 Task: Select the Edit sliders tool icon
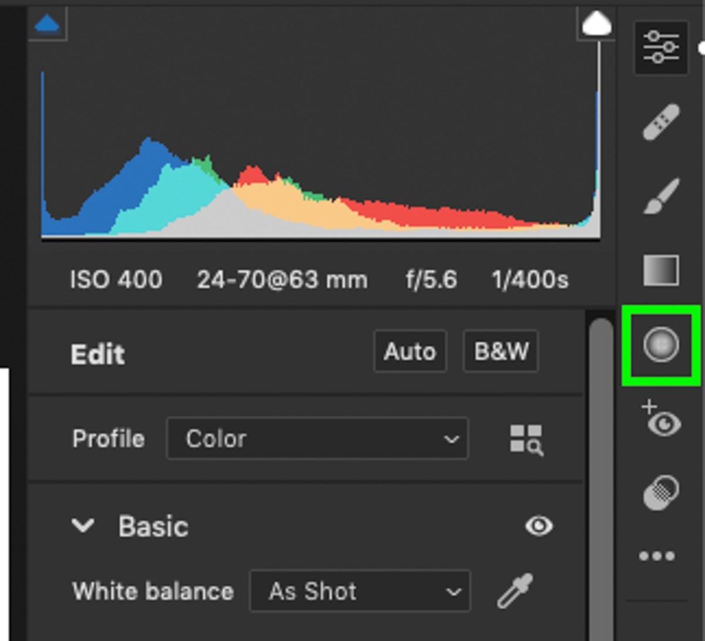tap(661, 48)
